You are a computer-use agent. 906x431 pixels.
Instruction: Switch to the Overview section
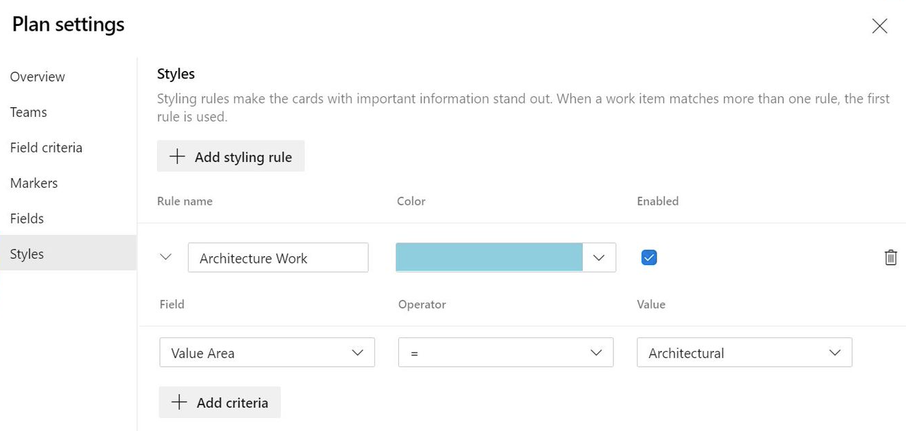38,77
